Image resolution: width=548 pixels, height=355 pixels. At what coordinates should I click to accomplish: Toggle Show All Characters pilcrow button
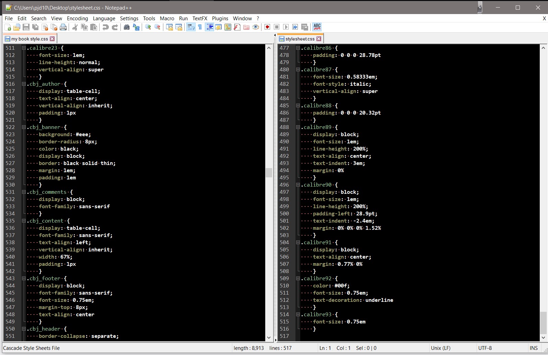pyautogui.click(x=200, y=27)
